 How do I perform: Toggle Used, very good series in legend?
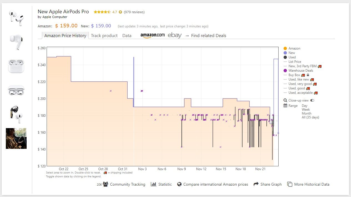[x=300, y=84]
